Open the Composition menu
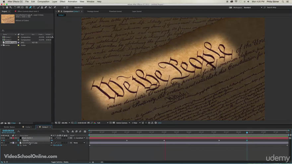This screenshot has width=292, height=164. [x=43, y=1]
